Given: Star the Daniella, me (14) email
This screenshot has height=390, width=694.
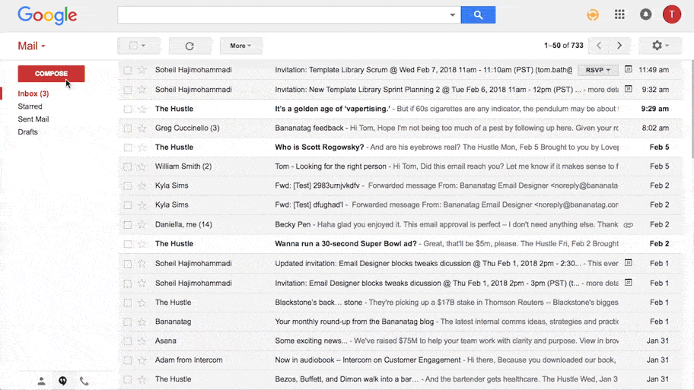Looking at the screenshot, I should coord(142,224).
